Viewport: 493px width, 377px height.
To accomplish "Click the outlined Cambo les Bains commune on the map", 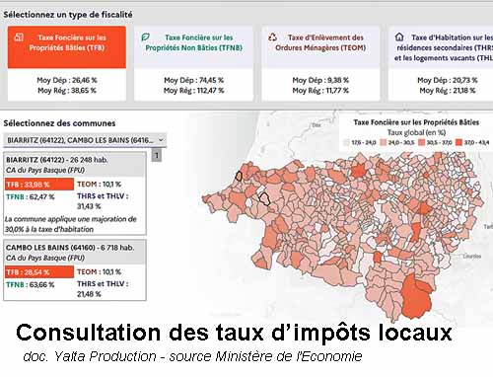I will 264,199.
